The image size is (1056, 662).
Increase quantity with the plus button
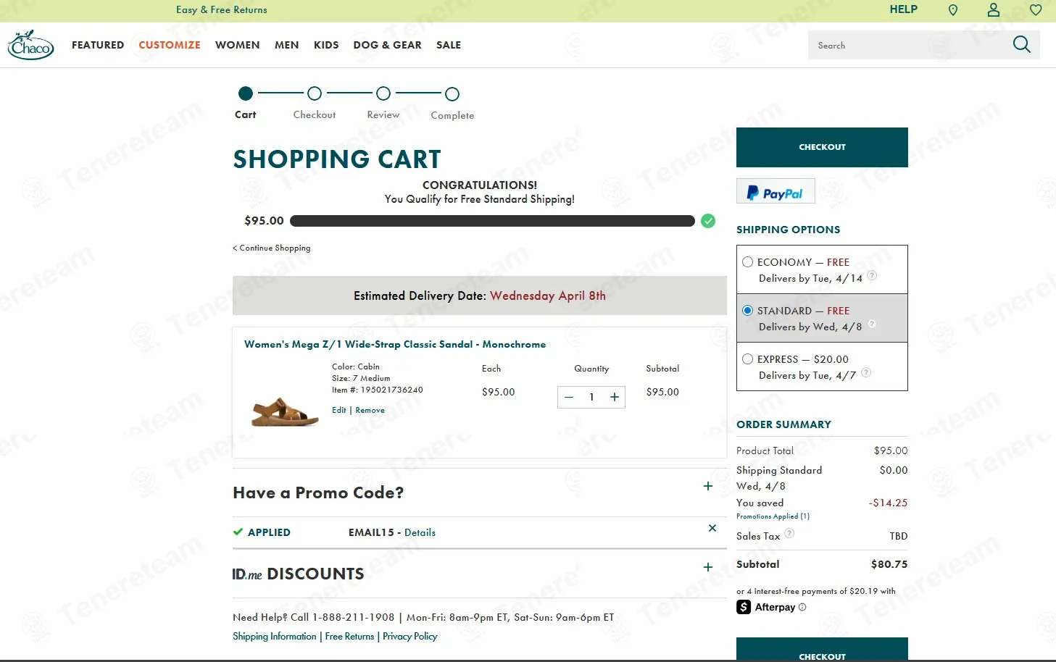[x=615, y=397]
